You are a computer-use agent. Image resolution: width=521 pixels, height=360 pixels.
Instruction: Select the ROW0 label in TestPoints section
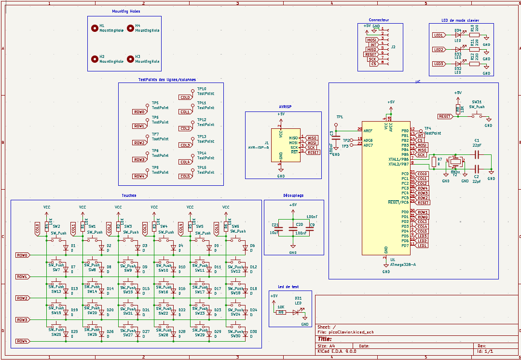(x=139, y=112)
